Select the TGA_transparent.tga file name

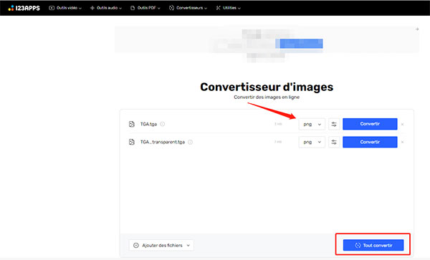(x=163, y=142)
